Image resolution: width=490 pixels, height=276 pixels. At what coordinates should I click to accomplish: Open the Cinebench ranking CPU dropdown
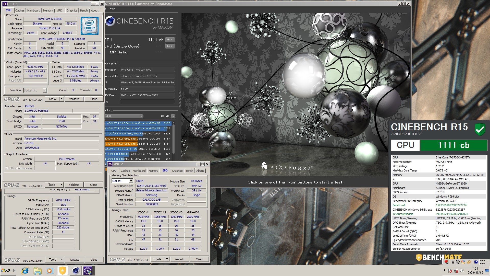click(124, 116)
